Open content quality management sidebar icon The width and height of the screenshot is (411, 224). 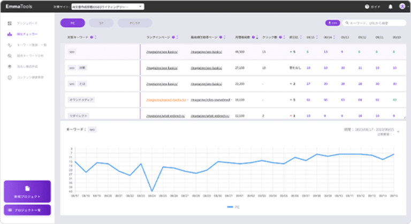click(10, 77)
